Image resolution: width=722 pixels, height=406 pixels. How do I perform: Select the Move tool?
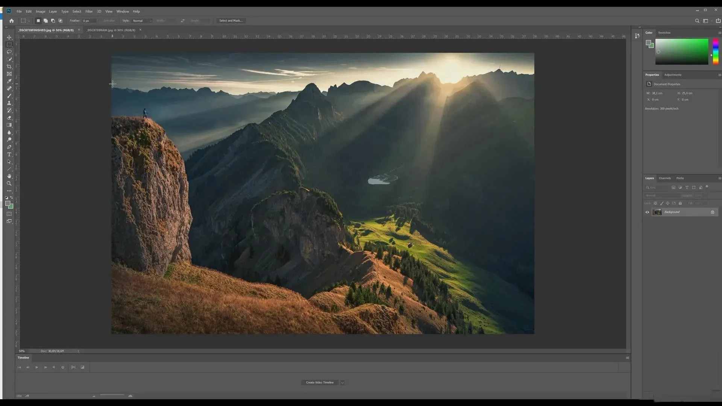coord(9,38)
